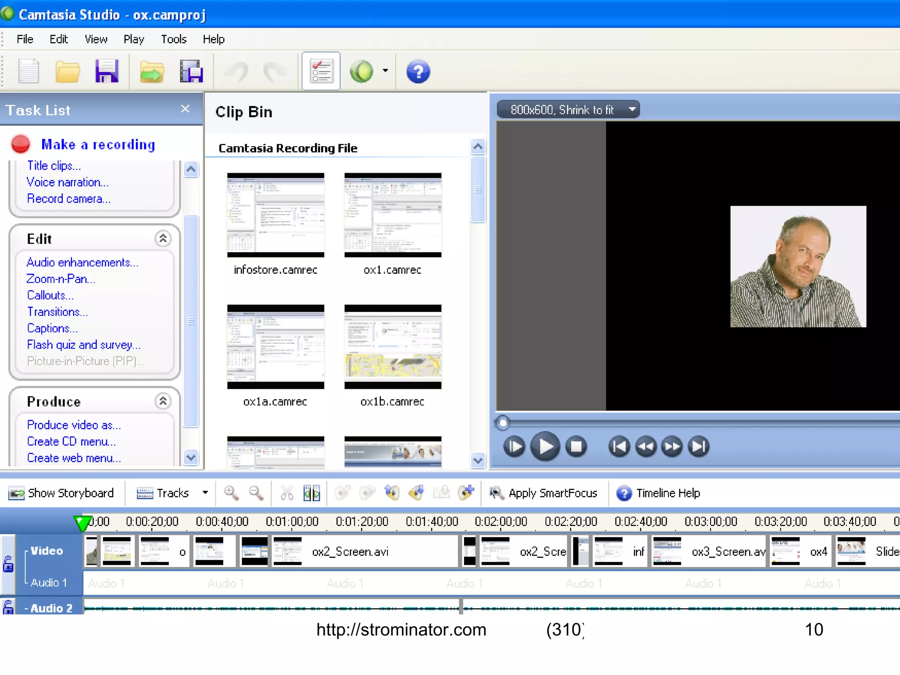
Task: Click the Import media folder icon
Action: click(152, 71)
